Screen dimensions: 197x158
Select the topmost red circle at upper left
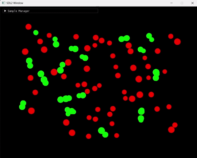29,27
